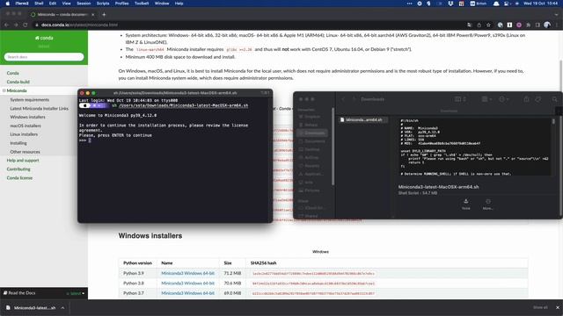
Task: Collapse the Miniconda sidebar section
Action: pyautogui.click(x=4, y=90)
